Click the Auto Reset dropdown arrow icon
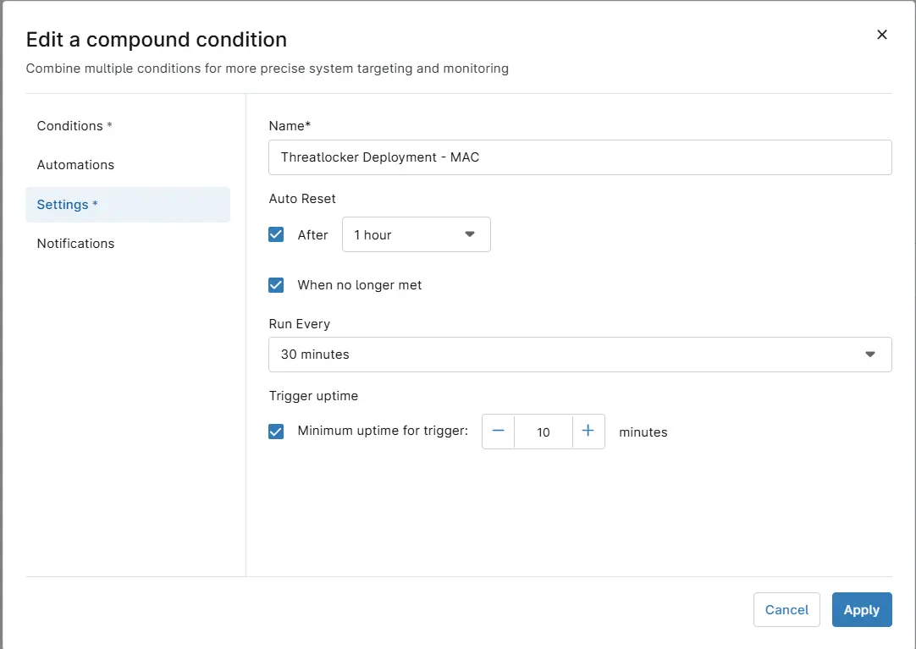916x649 pixels. point(470,234)
